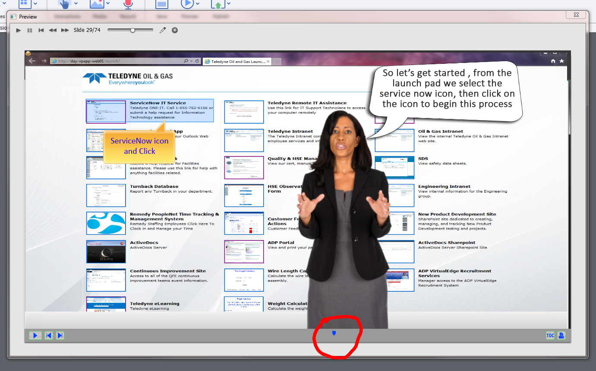
Task: Expand the Preview dropdown arrow in main toolbar
Action: click(x=198, y=4)
